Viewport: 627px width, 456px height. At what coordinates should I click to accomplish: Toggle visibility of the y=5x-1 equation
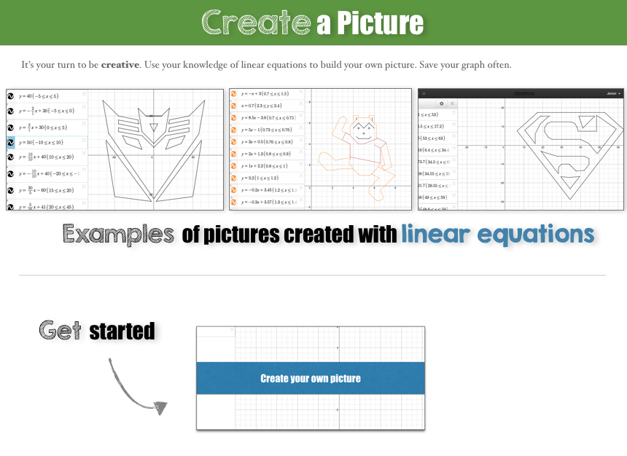[235, 130]
